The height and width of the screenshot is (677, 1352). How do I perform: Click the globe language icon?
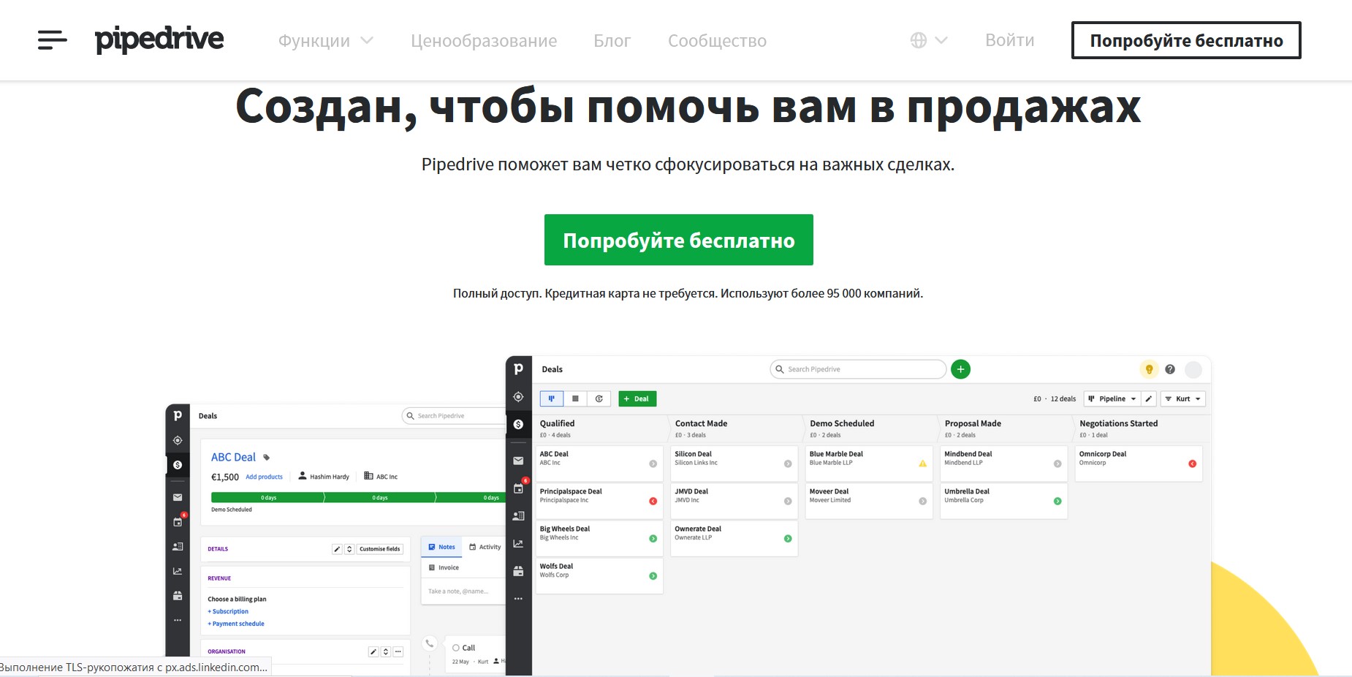point(919,40)
